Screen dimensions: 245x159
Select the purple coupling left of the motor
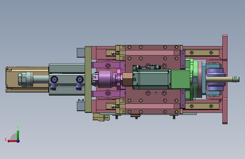[105, 79]
